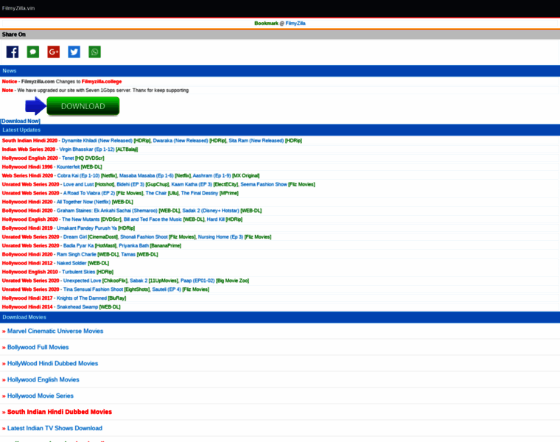
Task: Click the green DOWNLOAD button
Action: [x=83, y=106]
